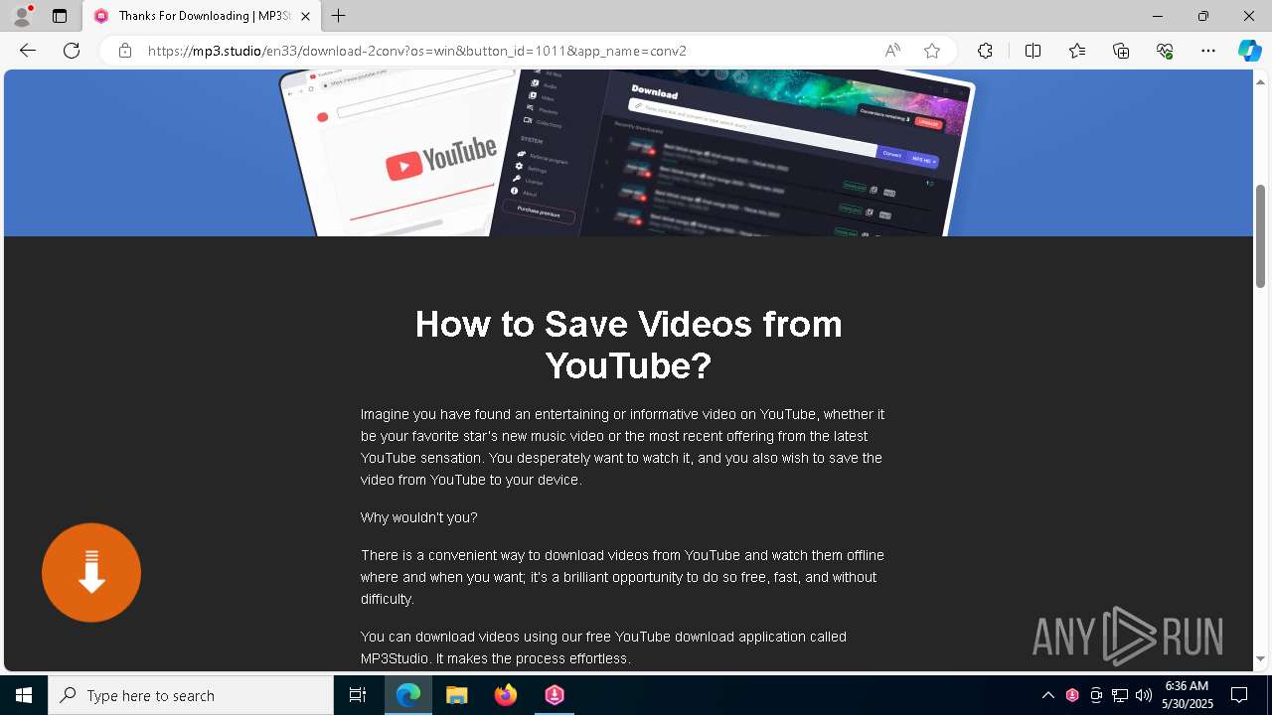Select the Thanks For Downloading tab
Screen dimensions: 1272x715
204,16
